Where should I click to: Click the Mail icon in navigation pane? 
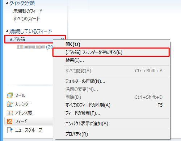point(10,95)
